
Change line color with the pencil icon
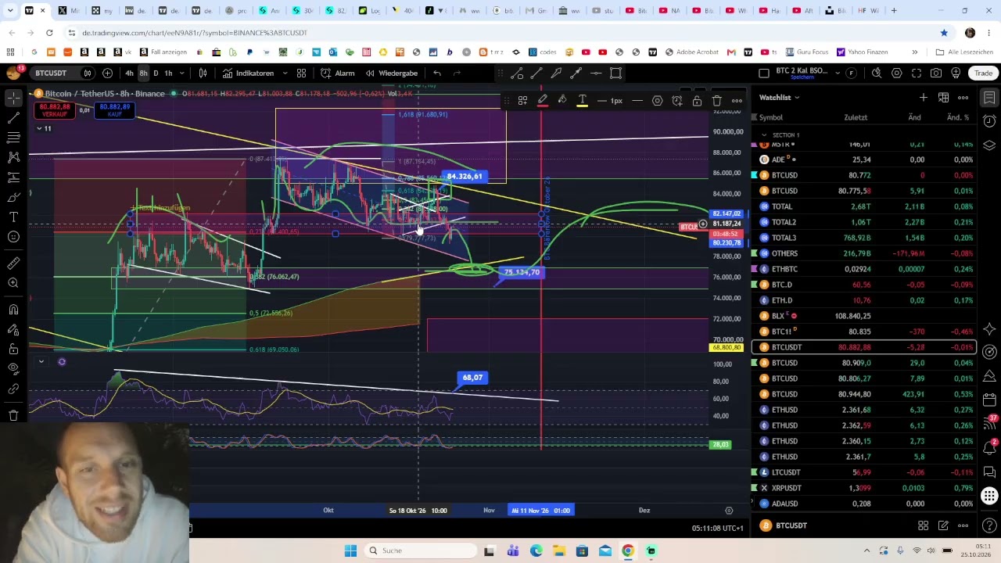tap(543, 101)
